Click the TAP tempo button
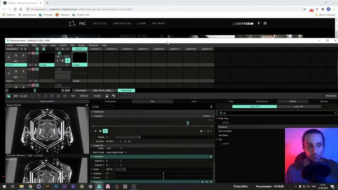This screenshot has width=338, height=190. tap(73, 96)
